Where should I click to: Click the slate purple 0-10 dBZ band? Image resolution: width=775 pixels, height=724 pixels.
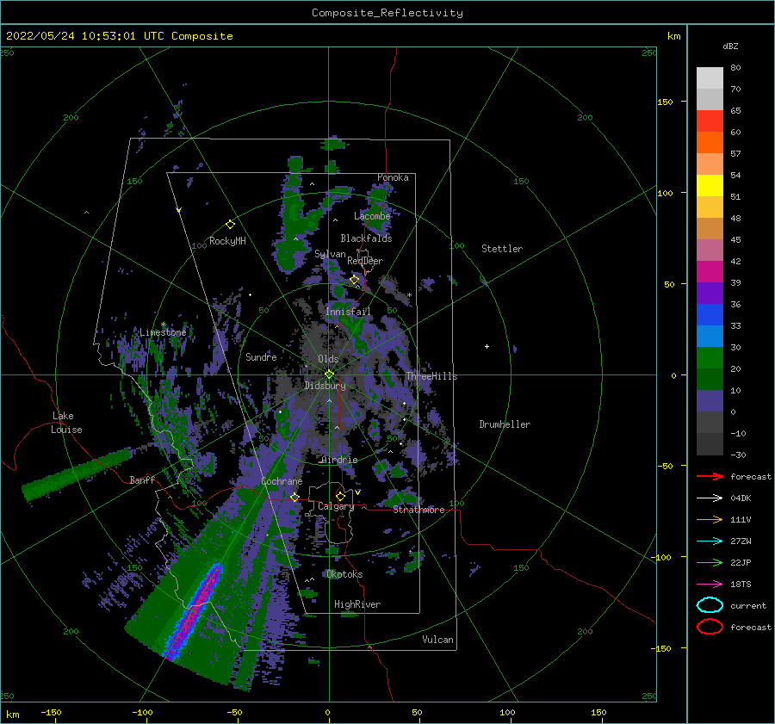[710, 401]
